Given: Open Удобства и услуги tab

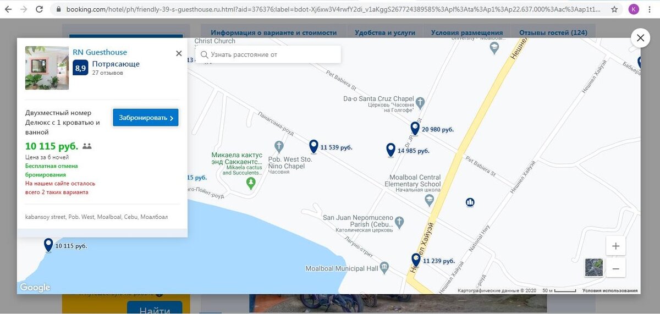Looking at the screenshot, I should pos(385,32).
